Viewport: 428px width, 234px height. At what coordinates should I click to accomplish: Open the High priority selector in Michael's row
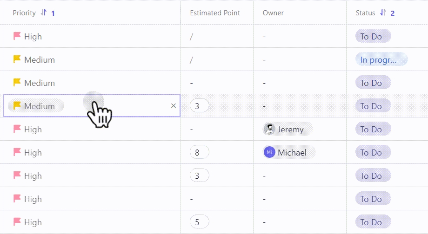[33, 152]
